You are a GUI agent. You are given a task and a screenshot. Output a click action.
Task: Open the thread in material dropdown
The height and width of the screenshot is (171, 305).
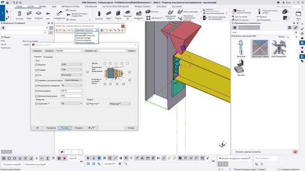(71, 85)
